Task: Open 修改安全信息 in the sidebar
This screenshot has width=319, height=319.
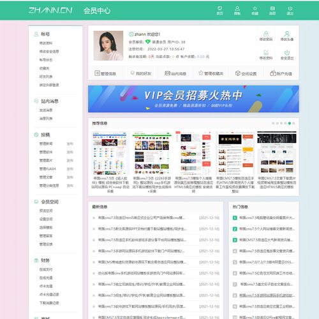Action: (49, 51)
